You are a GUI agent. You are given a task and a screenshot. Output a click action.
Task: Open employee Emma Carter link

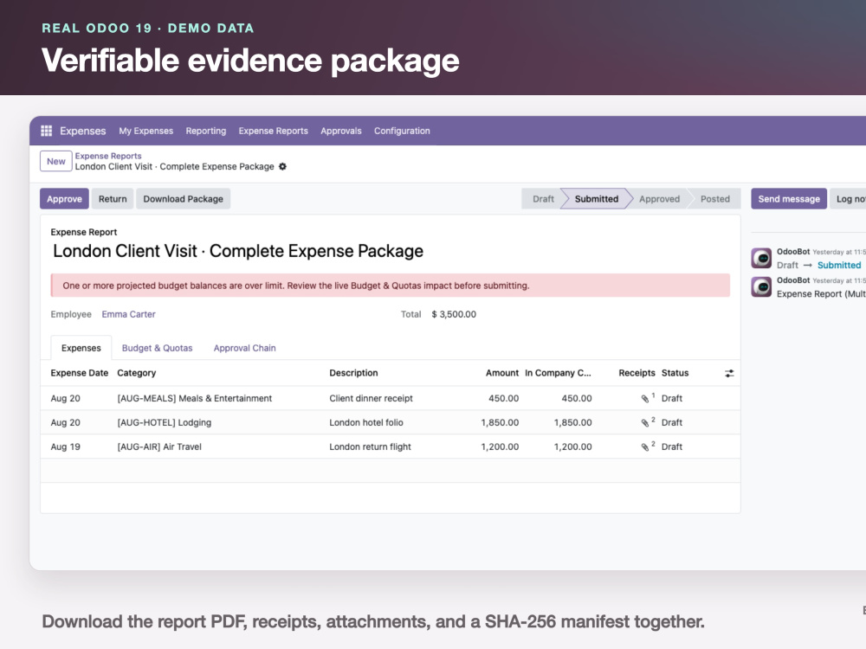pos(129,314)
